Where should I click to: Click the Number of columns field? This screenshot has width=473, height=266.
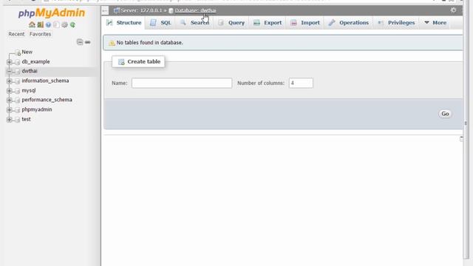point(301,83)
